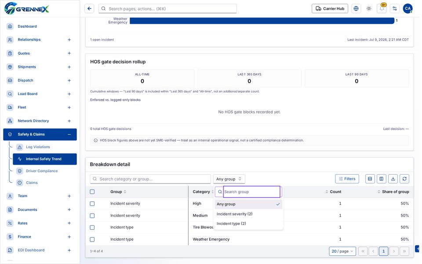This screenshot has width=422, height=264.
Task: Collapse the Safety & Claims menu
Action: click(x=69, y=135)
